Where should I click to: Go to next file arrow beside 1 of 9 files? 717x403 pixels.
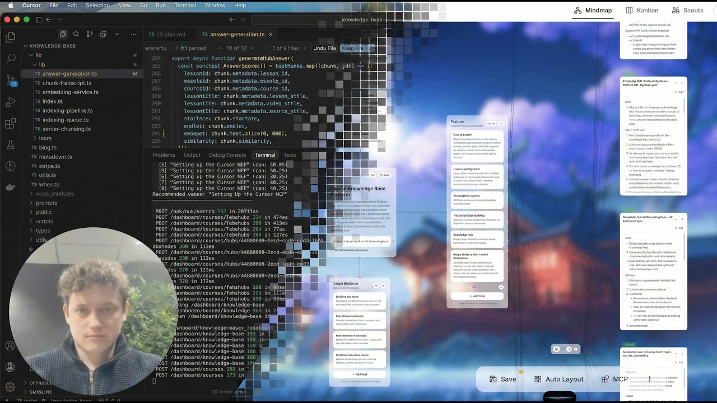point(306,48)
